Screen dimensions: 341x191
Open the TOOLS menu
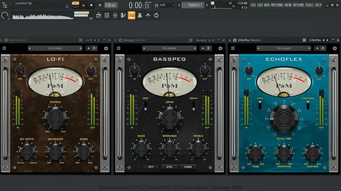click(x=309, y=5)
